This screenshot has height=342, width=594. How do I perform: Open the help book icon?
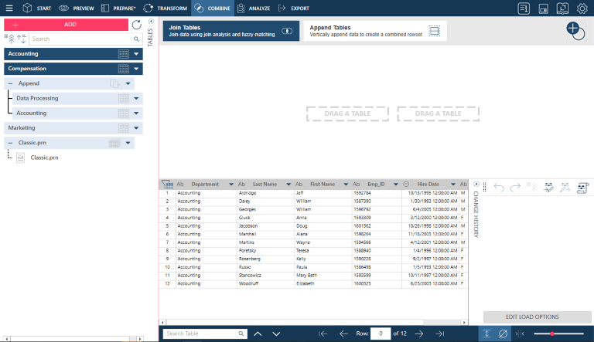[562, 8]
